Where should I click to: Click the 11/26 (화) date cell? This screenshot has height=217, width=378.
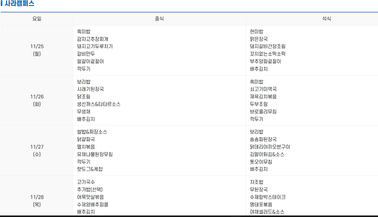37,100
